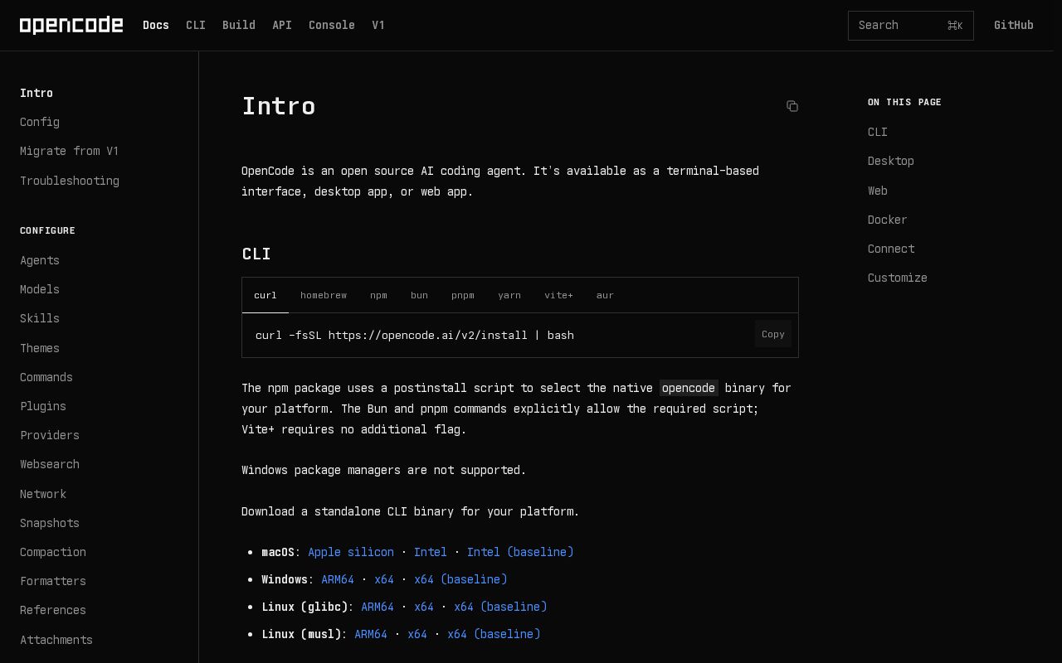Open the Agents sidebar page
This screenshot has height=663, width=1062.
pyautogui.click(x=40, y=260)
